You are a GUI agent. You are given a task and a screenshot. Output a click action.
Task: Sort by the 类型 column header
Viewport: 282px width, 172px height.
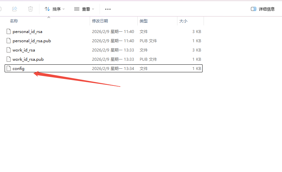coord(144,21)
